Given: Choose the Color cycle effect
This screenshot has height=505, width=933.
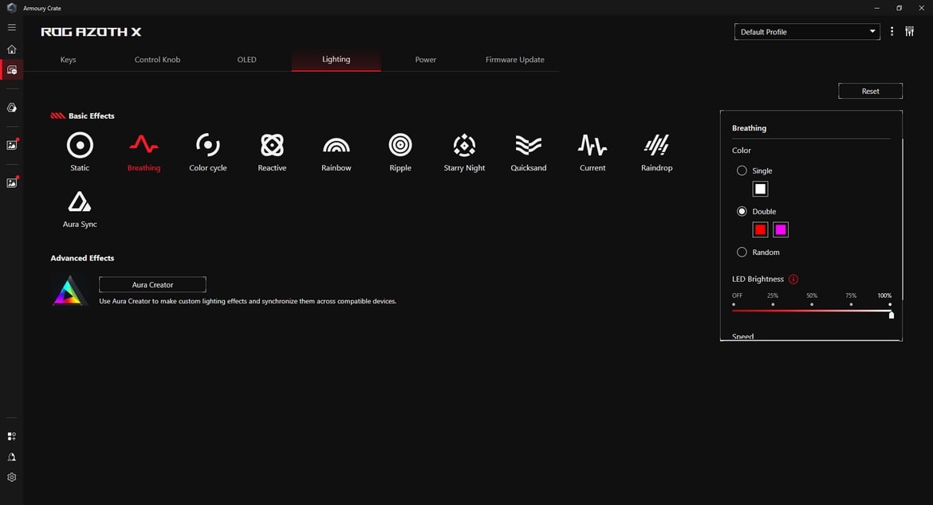Looking at the screenshot, I should coord(207,152).
